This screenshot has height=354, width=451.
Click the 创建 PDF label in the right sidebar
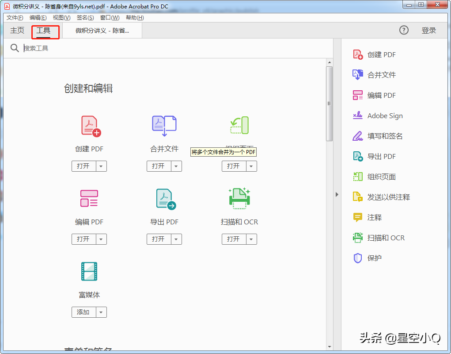(x=381, y=55)
